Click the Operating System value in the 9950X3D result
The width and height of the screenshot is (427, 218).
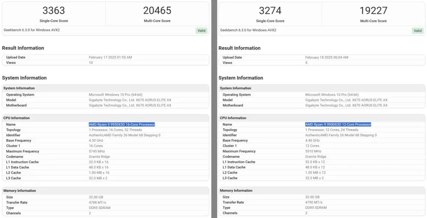(115, 95)
